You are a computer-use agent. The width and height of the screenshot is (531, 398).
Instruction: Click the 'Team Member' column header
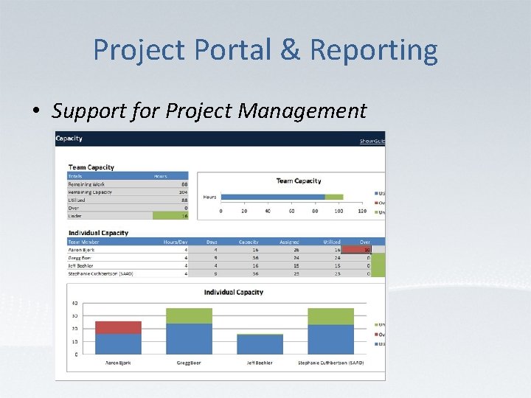(83, 242)
